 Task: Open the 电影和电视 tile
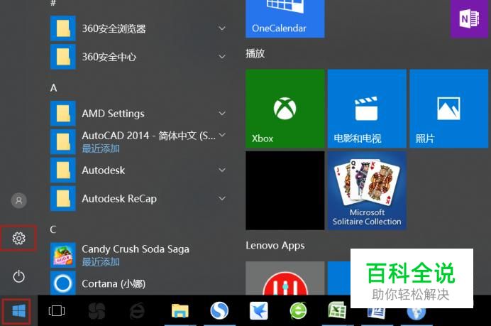click(367, 109)
